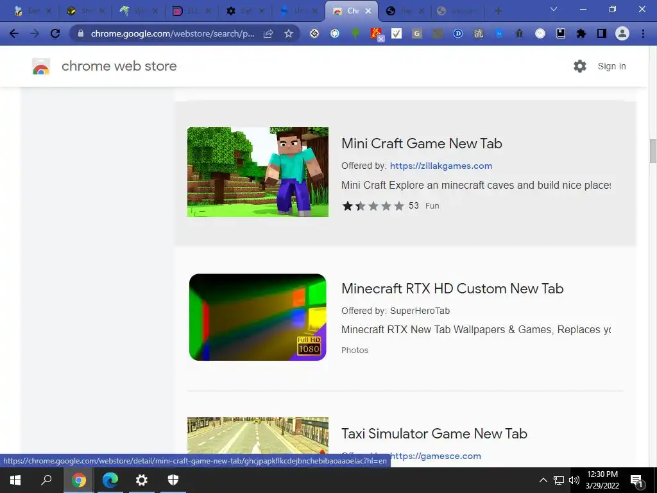Open the tab search chevron

point(554,9)
